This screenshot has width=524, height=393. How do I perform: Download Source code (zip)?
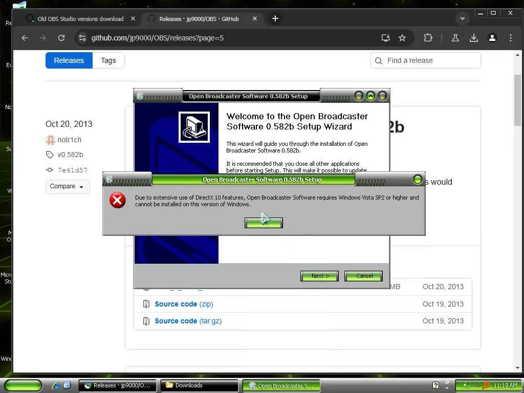point(184,304)
